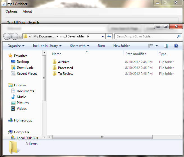Click the Explorer Back navigation button
This screenshot has width=184, height=157.
coord(7,36)
